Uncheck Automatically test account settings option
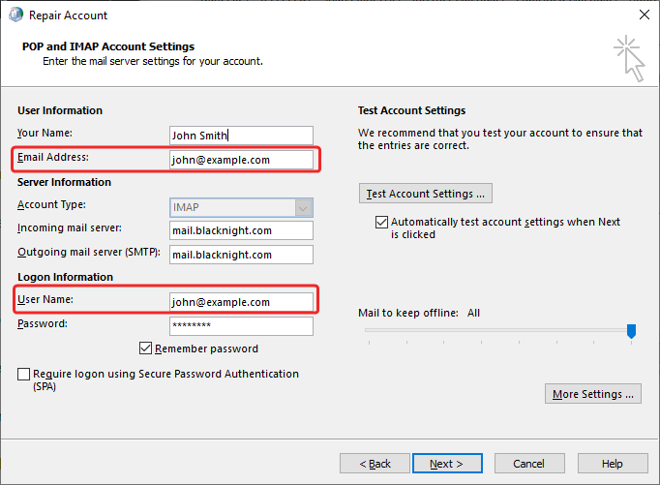This screenshot has height=485, width=660. pyautogui.click(x=381, y=222)
